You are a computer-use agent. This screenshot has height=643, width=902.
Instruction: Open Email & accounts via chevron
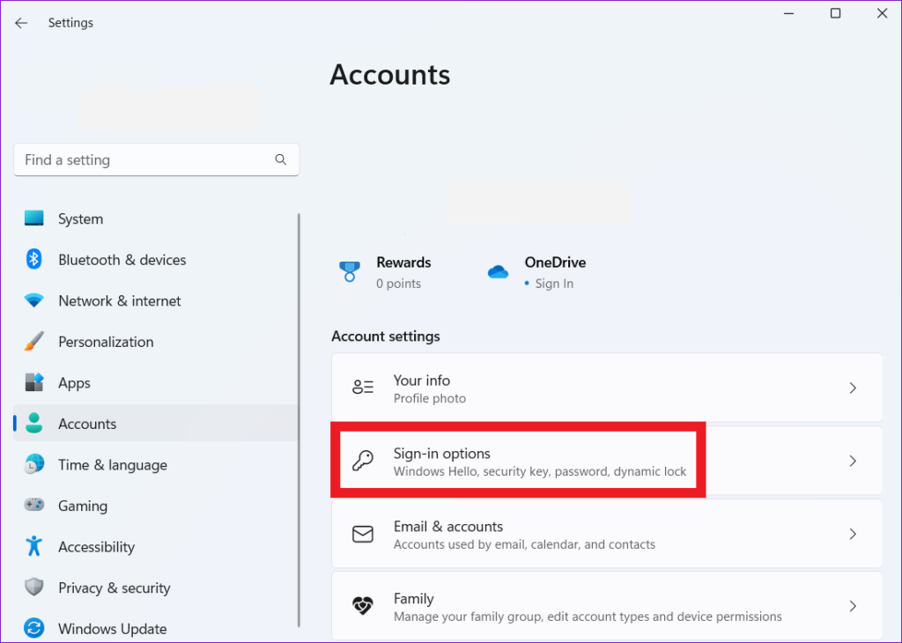pos(853,534)
